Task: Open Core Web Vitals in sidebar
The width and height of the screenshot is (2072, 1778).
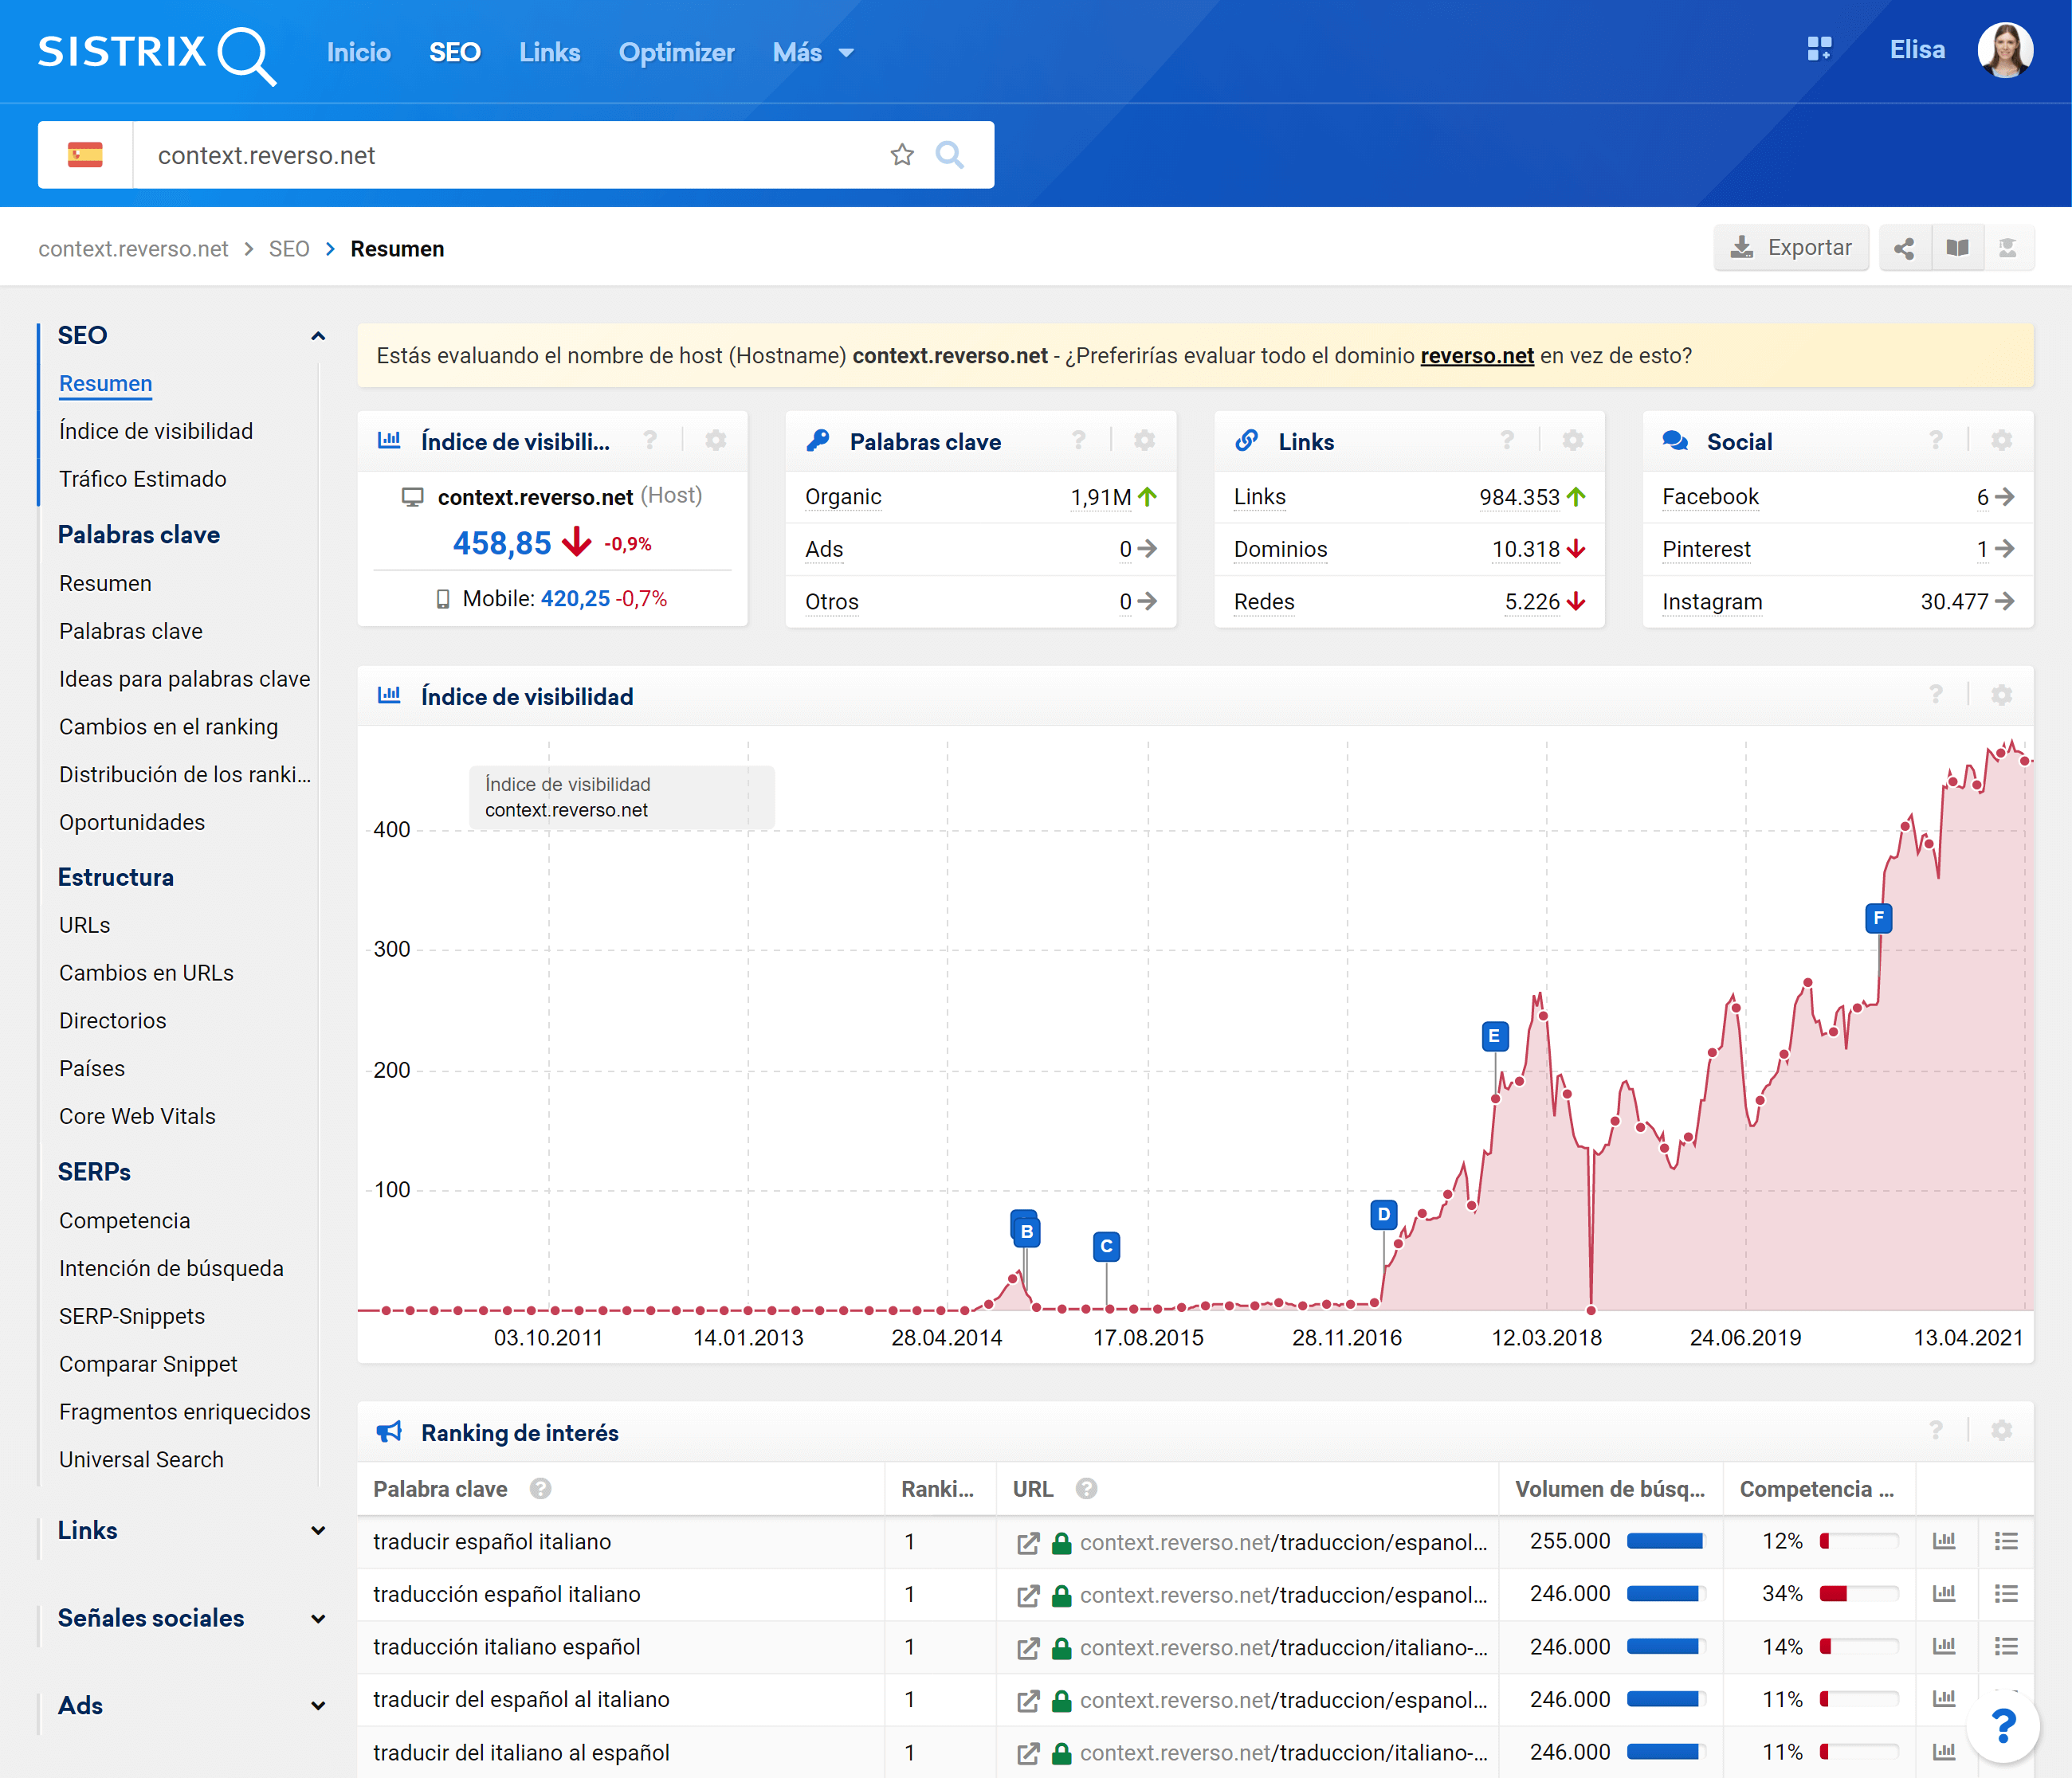Action: pos(137,1116)
